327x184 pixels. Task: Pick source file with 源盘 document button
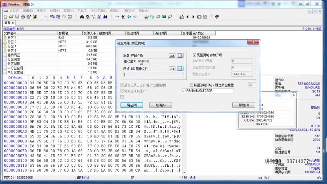click(180, 55)
